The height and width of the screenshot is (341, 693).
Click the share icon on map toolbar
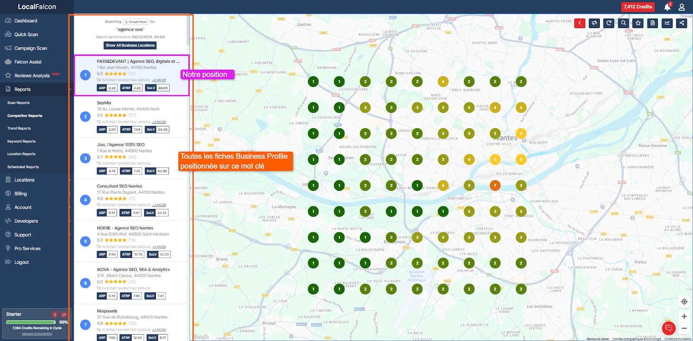(x=682, y=23)
